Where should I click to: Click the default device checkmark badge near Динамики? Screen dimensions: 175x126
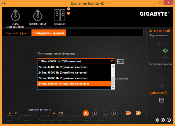(x=69, y=9)
